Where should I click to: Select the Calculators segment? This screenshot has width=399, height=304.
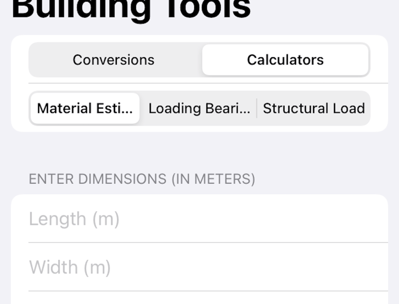tap(285, 60)
